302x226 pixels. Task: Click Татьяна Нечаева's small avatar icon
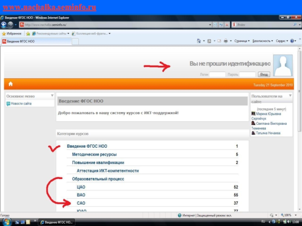coord(253,133)
